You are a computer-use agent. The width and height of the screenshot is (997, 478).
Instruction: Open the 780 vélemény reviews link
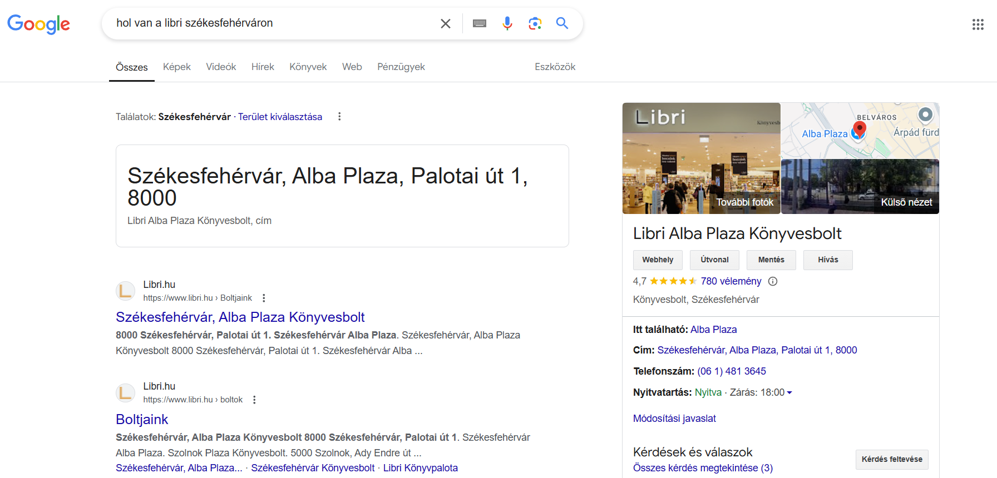coord(731,281)
